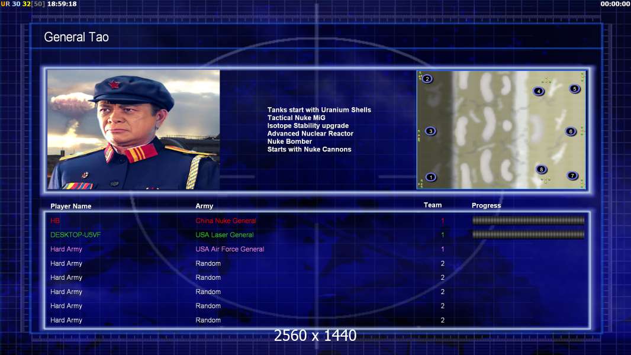Viewport: 631px width, 355px height.
Task: Click General Tao's portrait image
Action: [x=134, y=130]
